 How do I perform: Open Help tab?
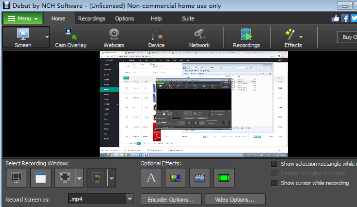[156, 19]
